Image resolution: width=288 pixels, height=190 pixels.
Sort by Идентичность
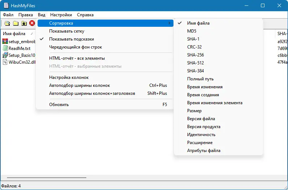click(x=218, y=135)
